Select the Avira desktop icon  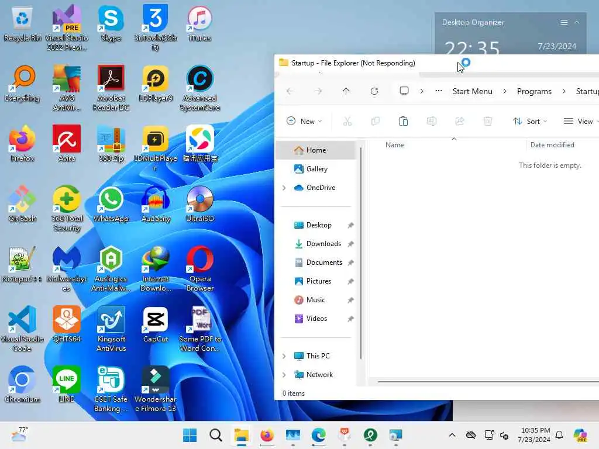(67, 144)
